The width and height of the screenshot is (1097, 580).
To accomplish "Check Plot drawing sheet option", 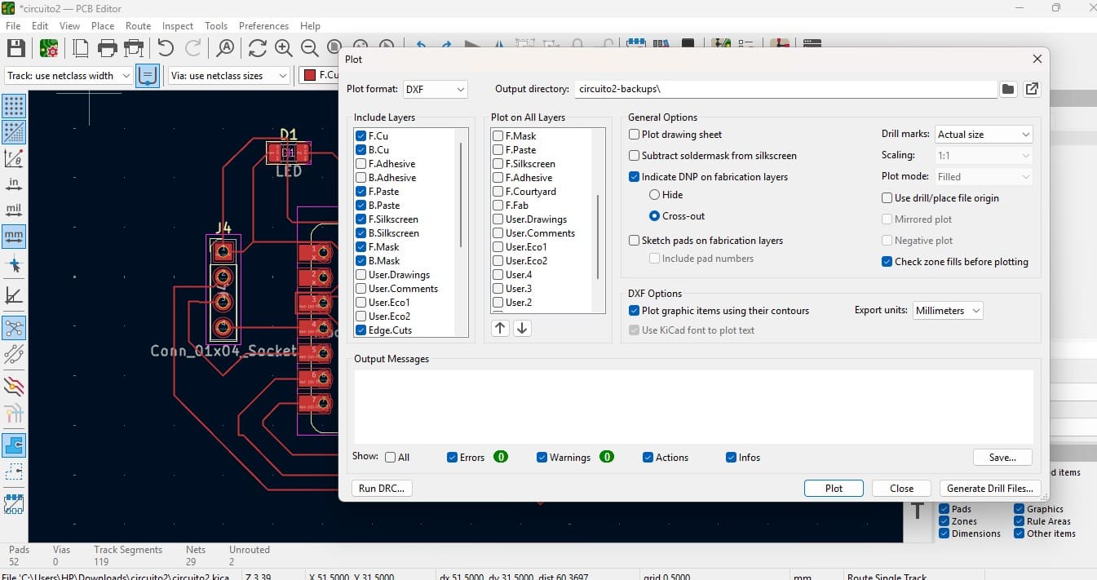I will 635,135.
